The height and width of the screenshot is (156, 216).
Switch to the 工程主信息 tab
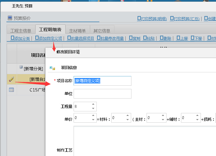pyautogui.click(x=21, y=31)
